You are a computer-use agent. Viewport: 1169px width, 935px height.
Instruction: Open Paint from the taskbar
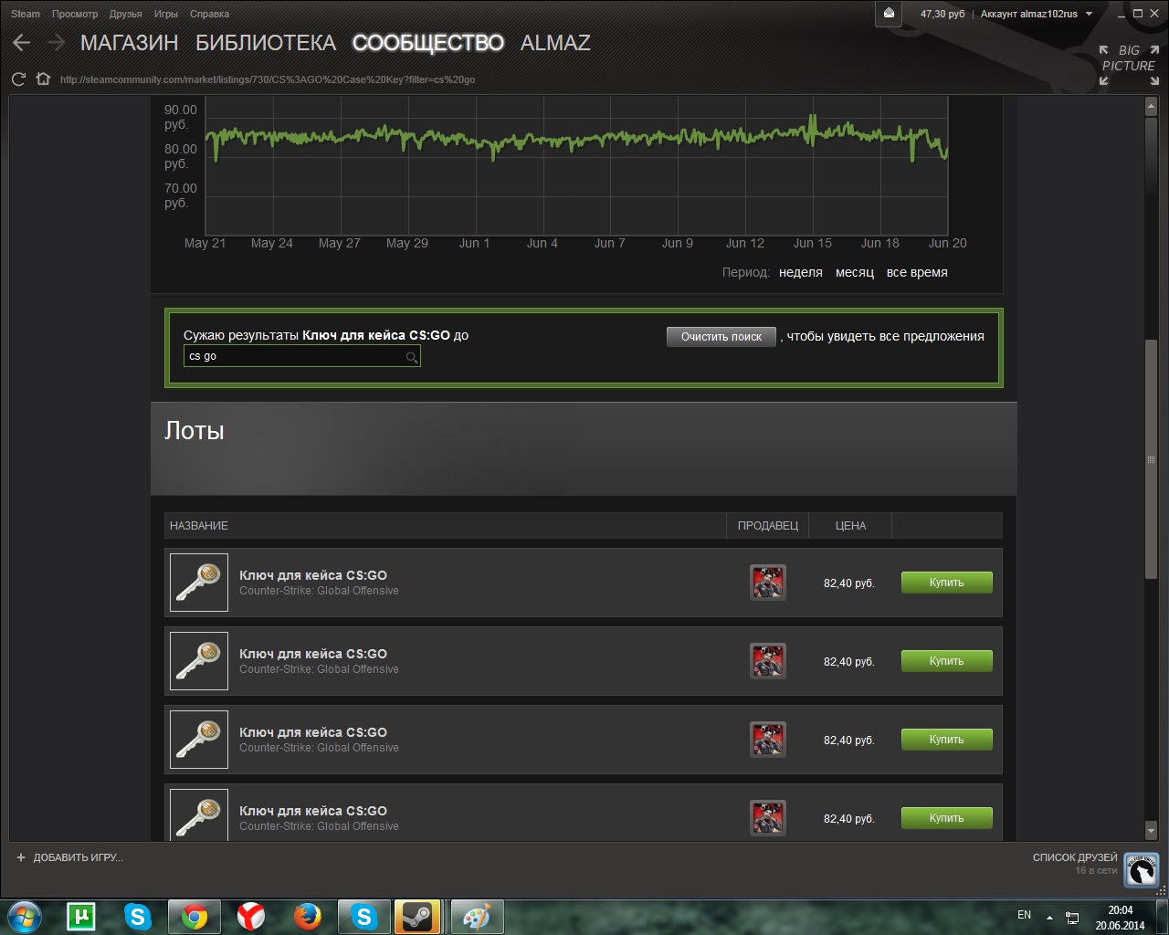click(x=476, y=917)
